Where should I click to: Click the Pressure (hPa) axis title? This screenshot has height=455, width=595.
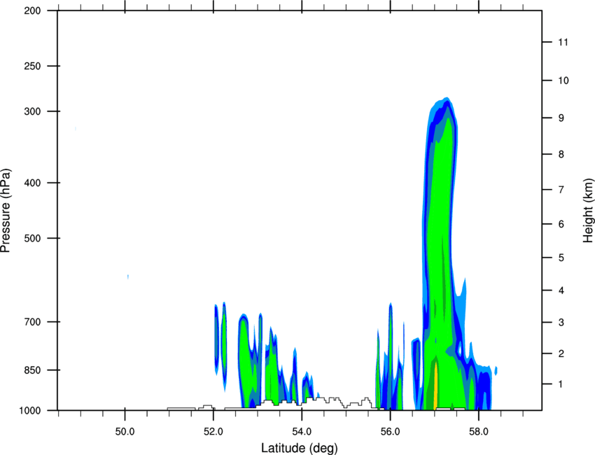click(x=6, y=210)
